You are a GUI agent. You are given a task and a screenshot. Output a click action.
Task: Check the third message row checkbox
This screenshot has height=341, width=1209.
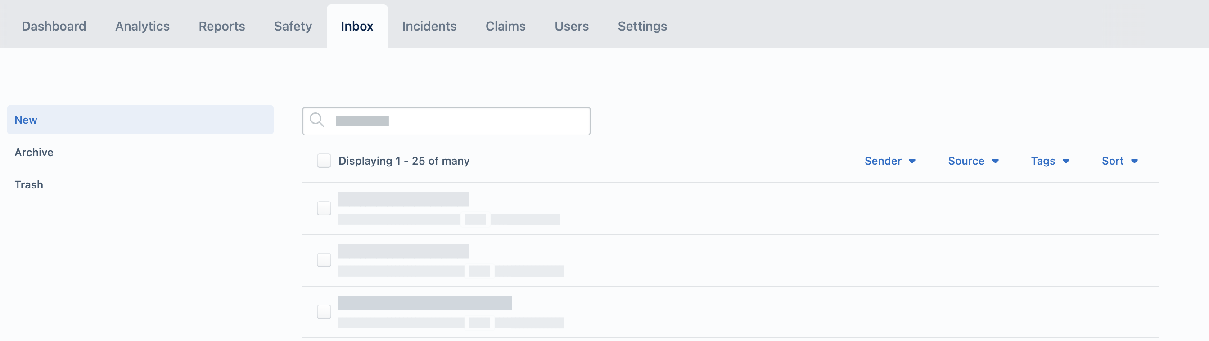click(324, 311)
